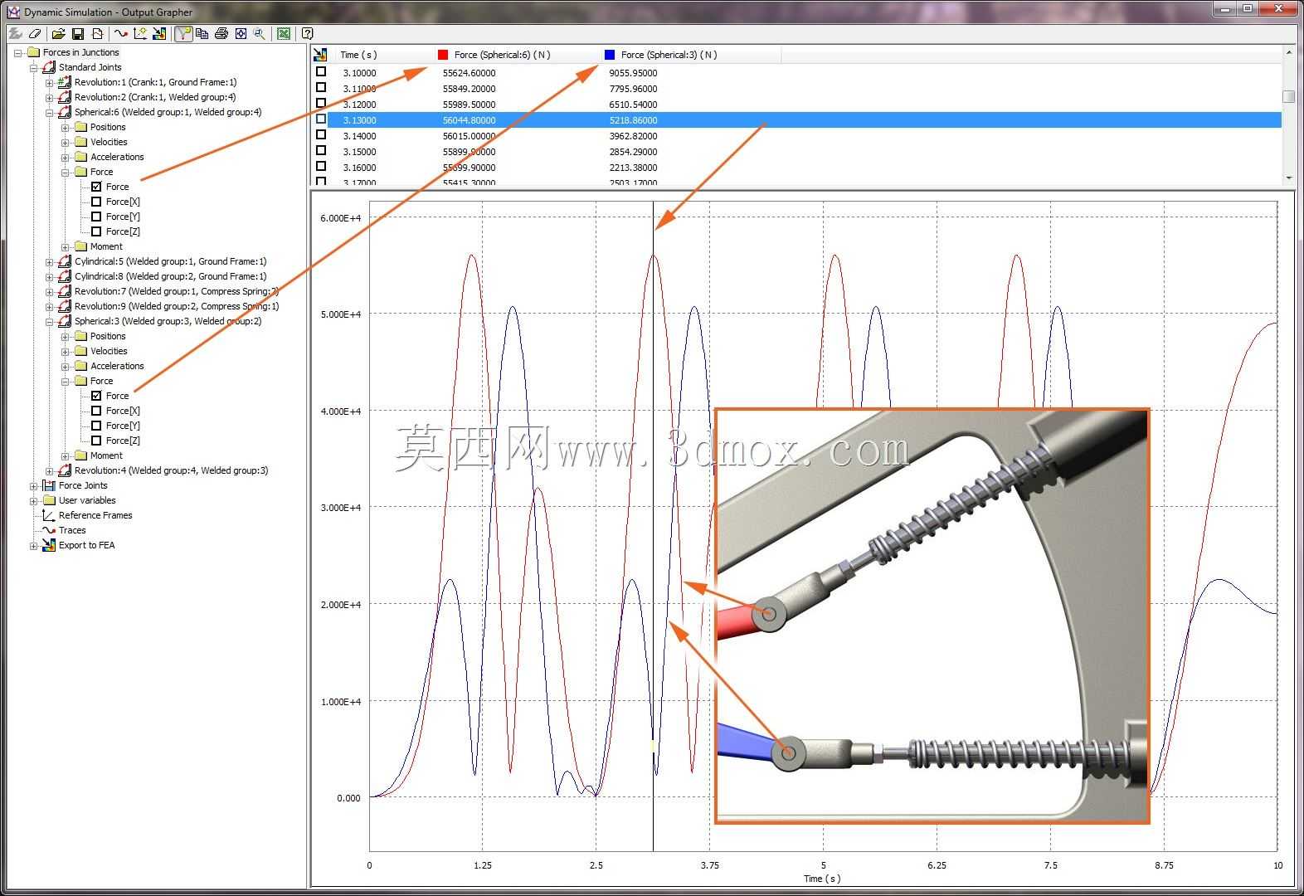
Task: Open a saved simulation with the folder icon
Action: (58, 34)
